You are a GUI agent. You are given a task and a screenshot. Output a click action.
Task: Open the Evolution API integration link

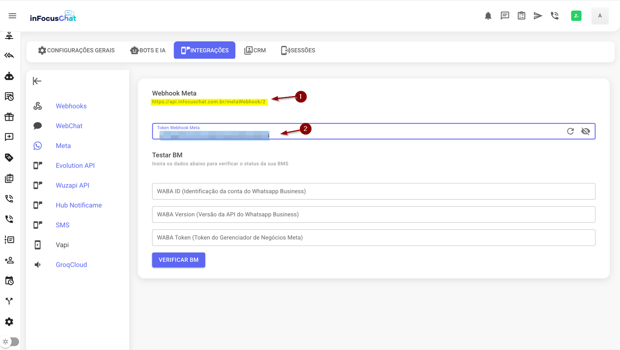[75, 166]
